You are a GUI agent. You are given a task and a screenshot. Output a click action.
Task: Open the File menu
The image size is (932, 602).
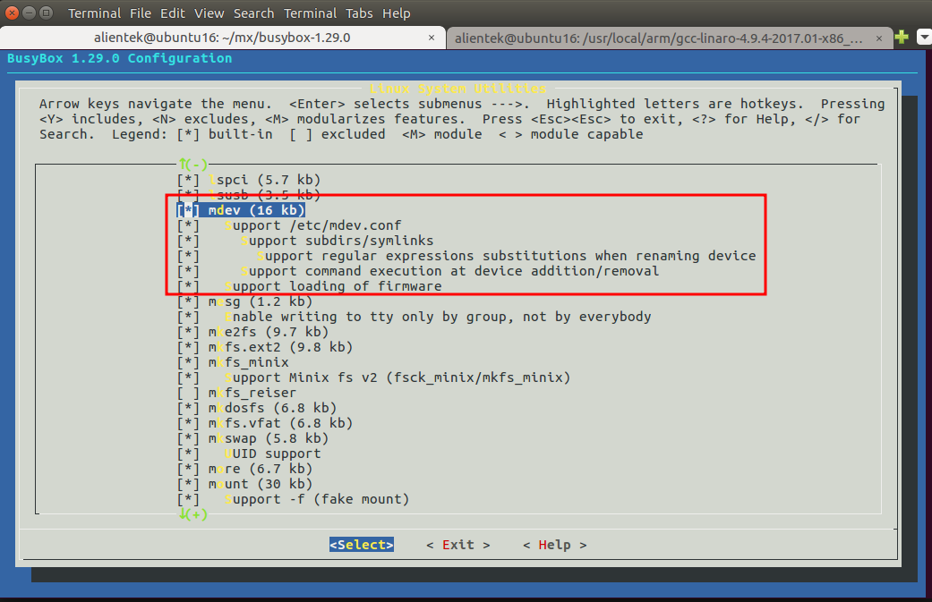coord(141,13)
